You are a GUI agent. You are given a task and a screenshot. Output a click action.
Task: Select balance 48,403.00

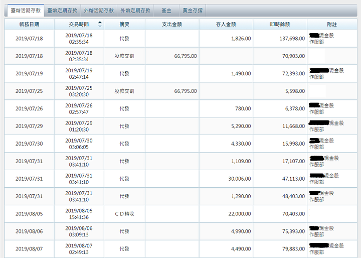click(293, 196)
